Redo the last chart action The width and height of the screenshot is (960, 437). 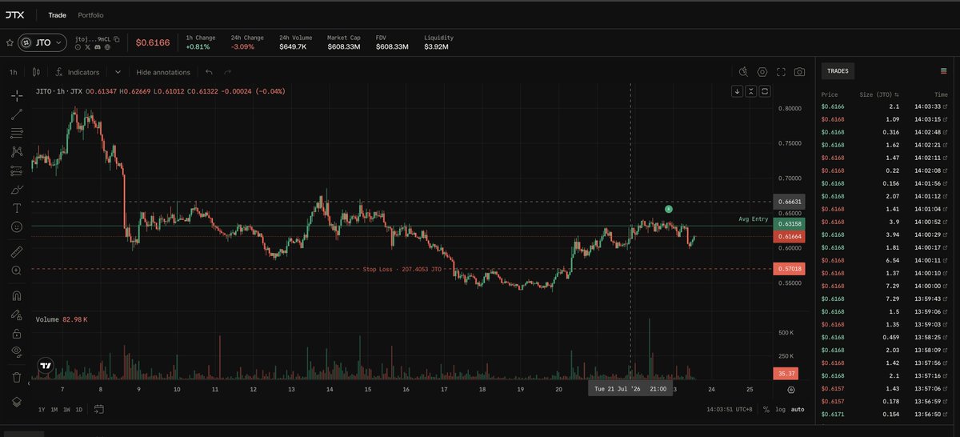228,72
